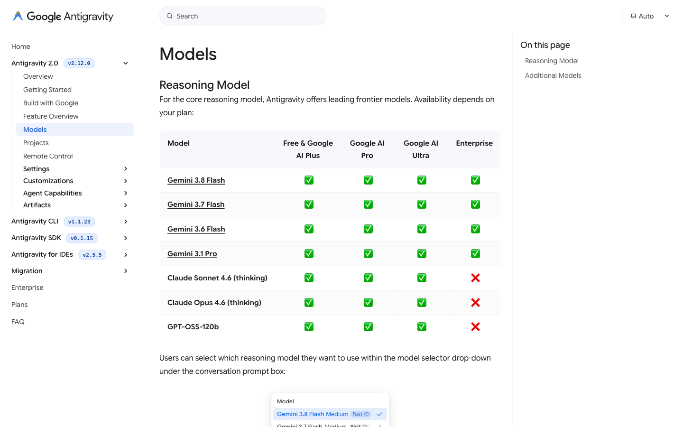Click GPT-OSS-120b checkmark under Free & Google AI Plus

point(309,327)
